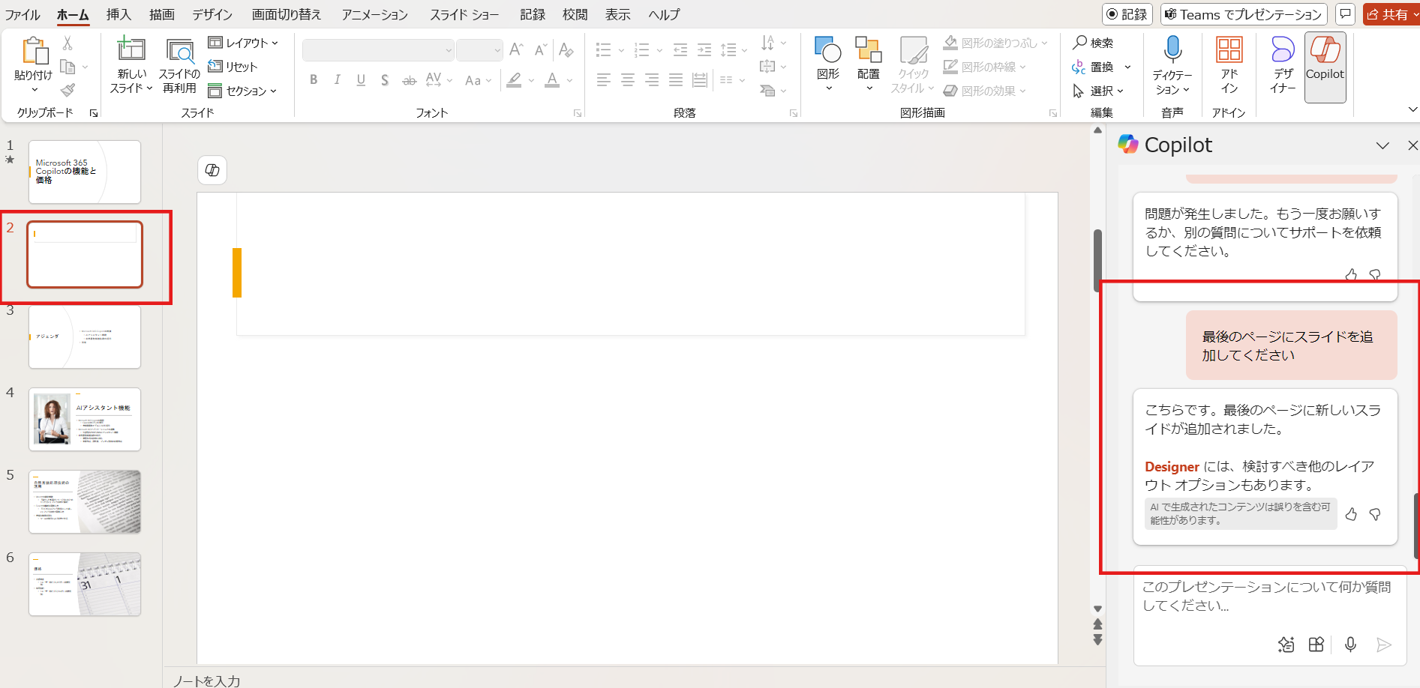Click the highlight color marker swatch
Screen dimensions: 1420x688
[x=514, y=79]
